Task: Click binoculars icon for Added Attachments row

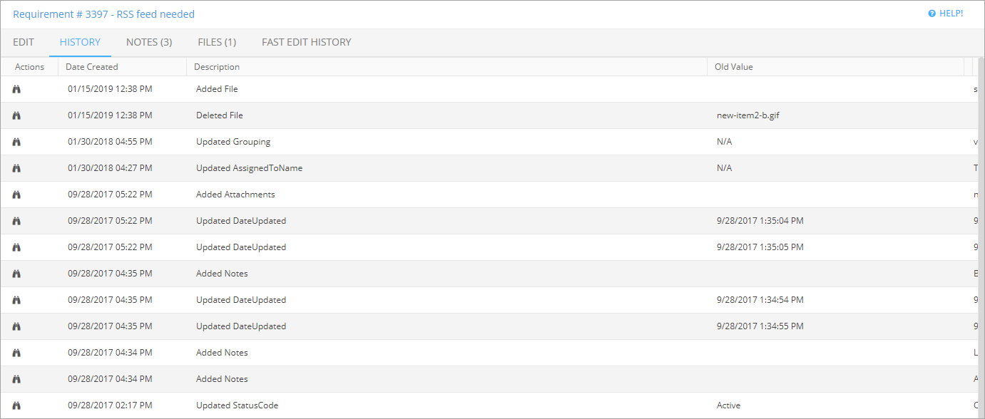Action: tap(16, 195)
